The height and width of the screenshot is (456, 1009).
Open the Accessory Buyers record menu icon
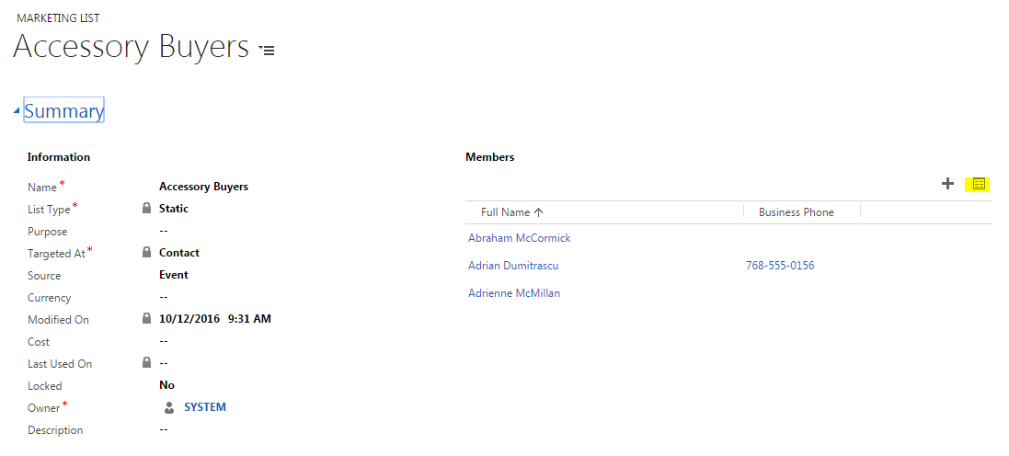click(267, 50)
